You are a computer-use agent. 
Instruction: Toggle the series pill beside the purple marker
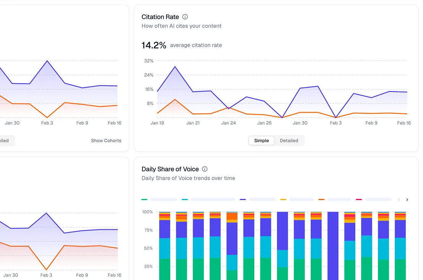(x=262, y=199)
